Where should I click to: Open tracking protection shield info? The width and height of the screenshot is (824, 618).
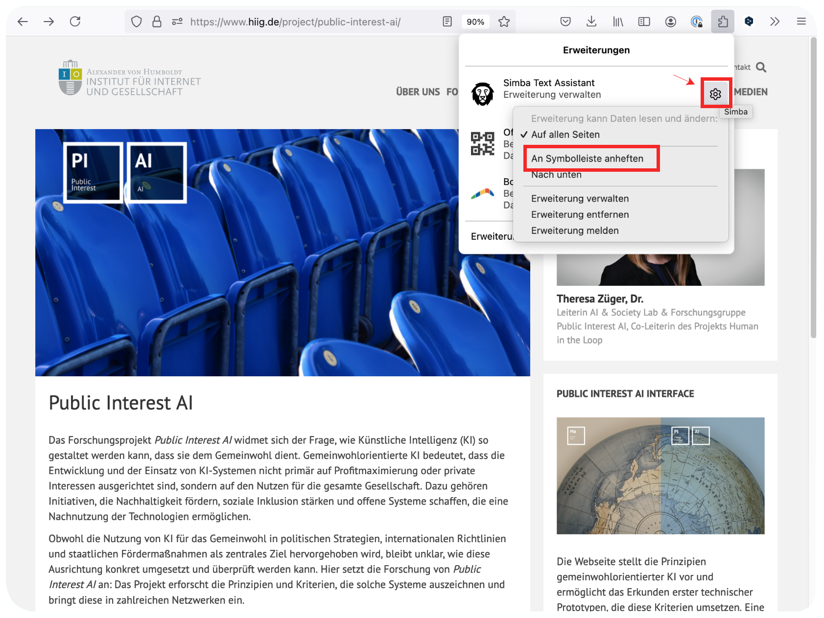click(137, 22)
